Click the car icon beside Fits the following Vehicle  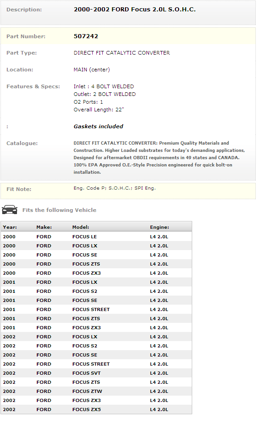(10, 210)
